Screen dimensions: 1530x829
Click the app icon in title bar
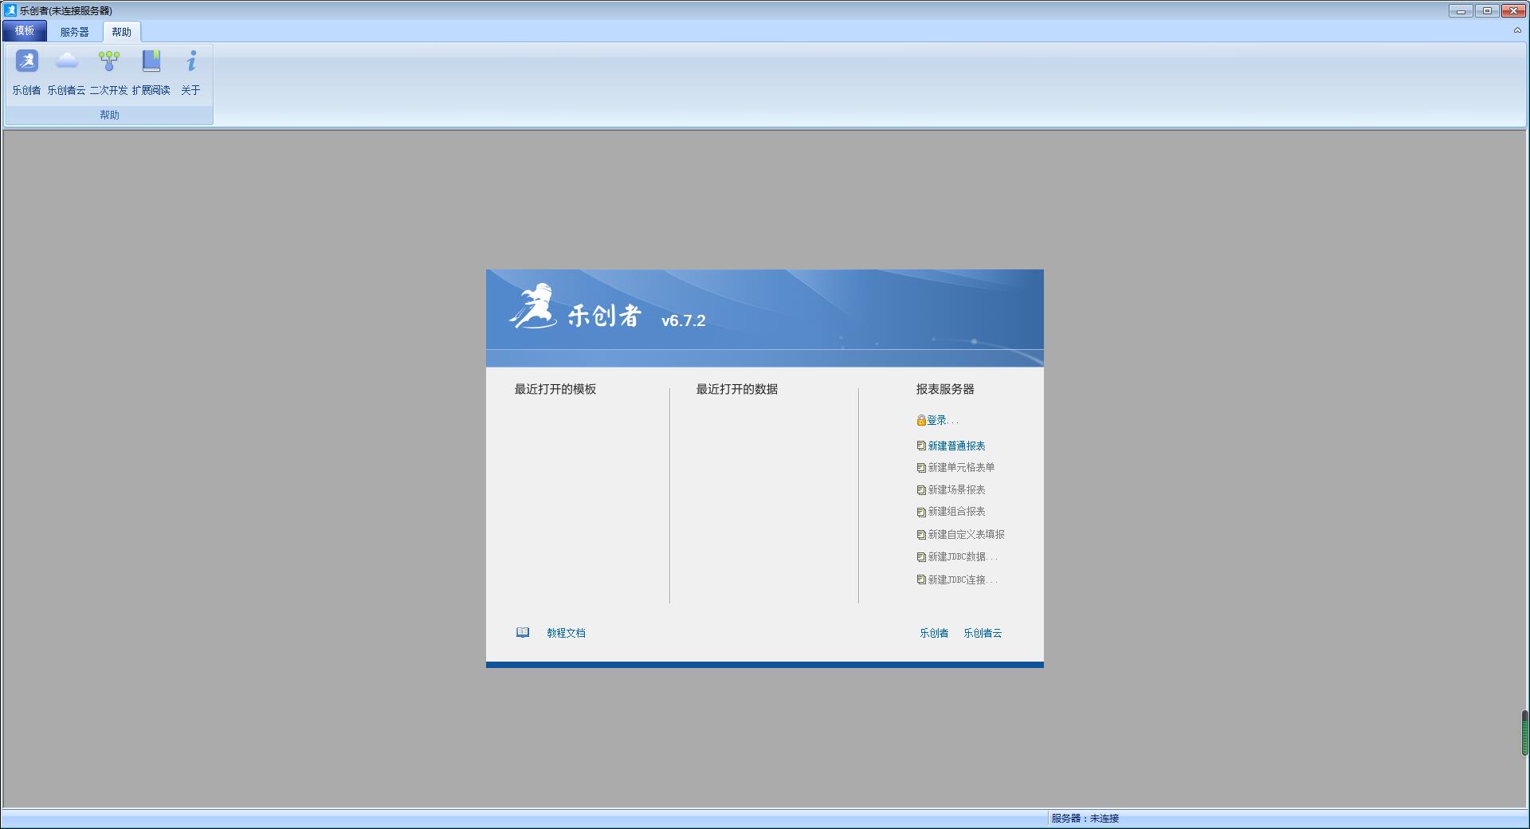tap(10, 10)
